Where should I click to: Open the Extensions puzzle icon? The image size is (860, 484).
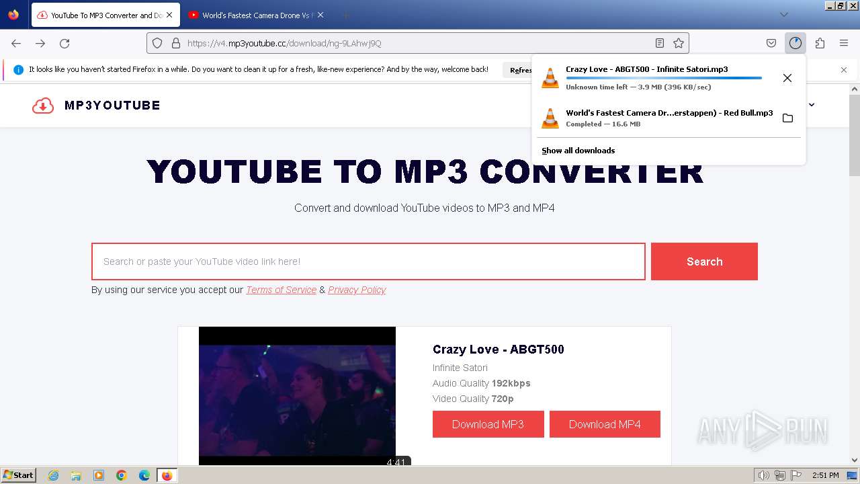[820, 43]
